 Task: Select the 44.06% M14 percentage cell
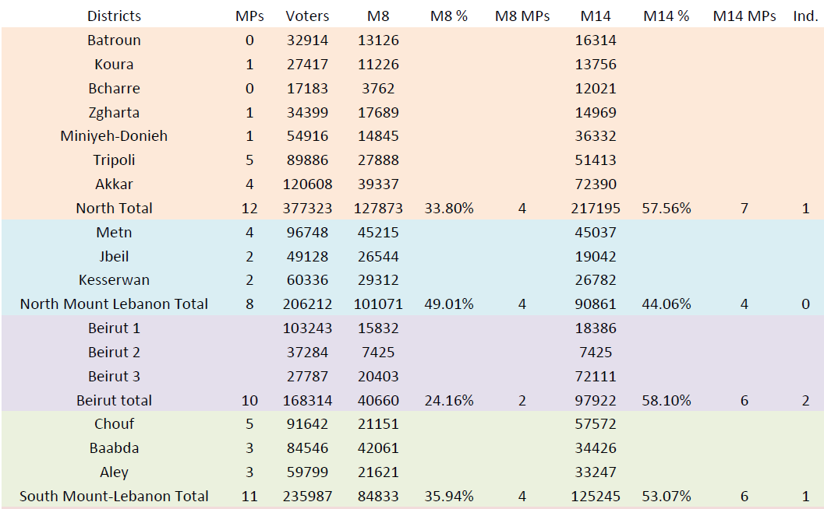tap(667, 304)
